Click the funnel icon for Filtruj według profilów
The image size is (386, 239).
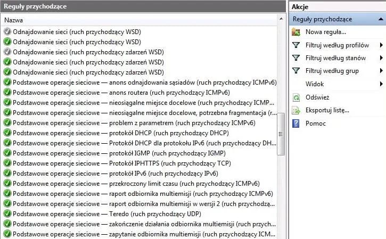point(296,45)
